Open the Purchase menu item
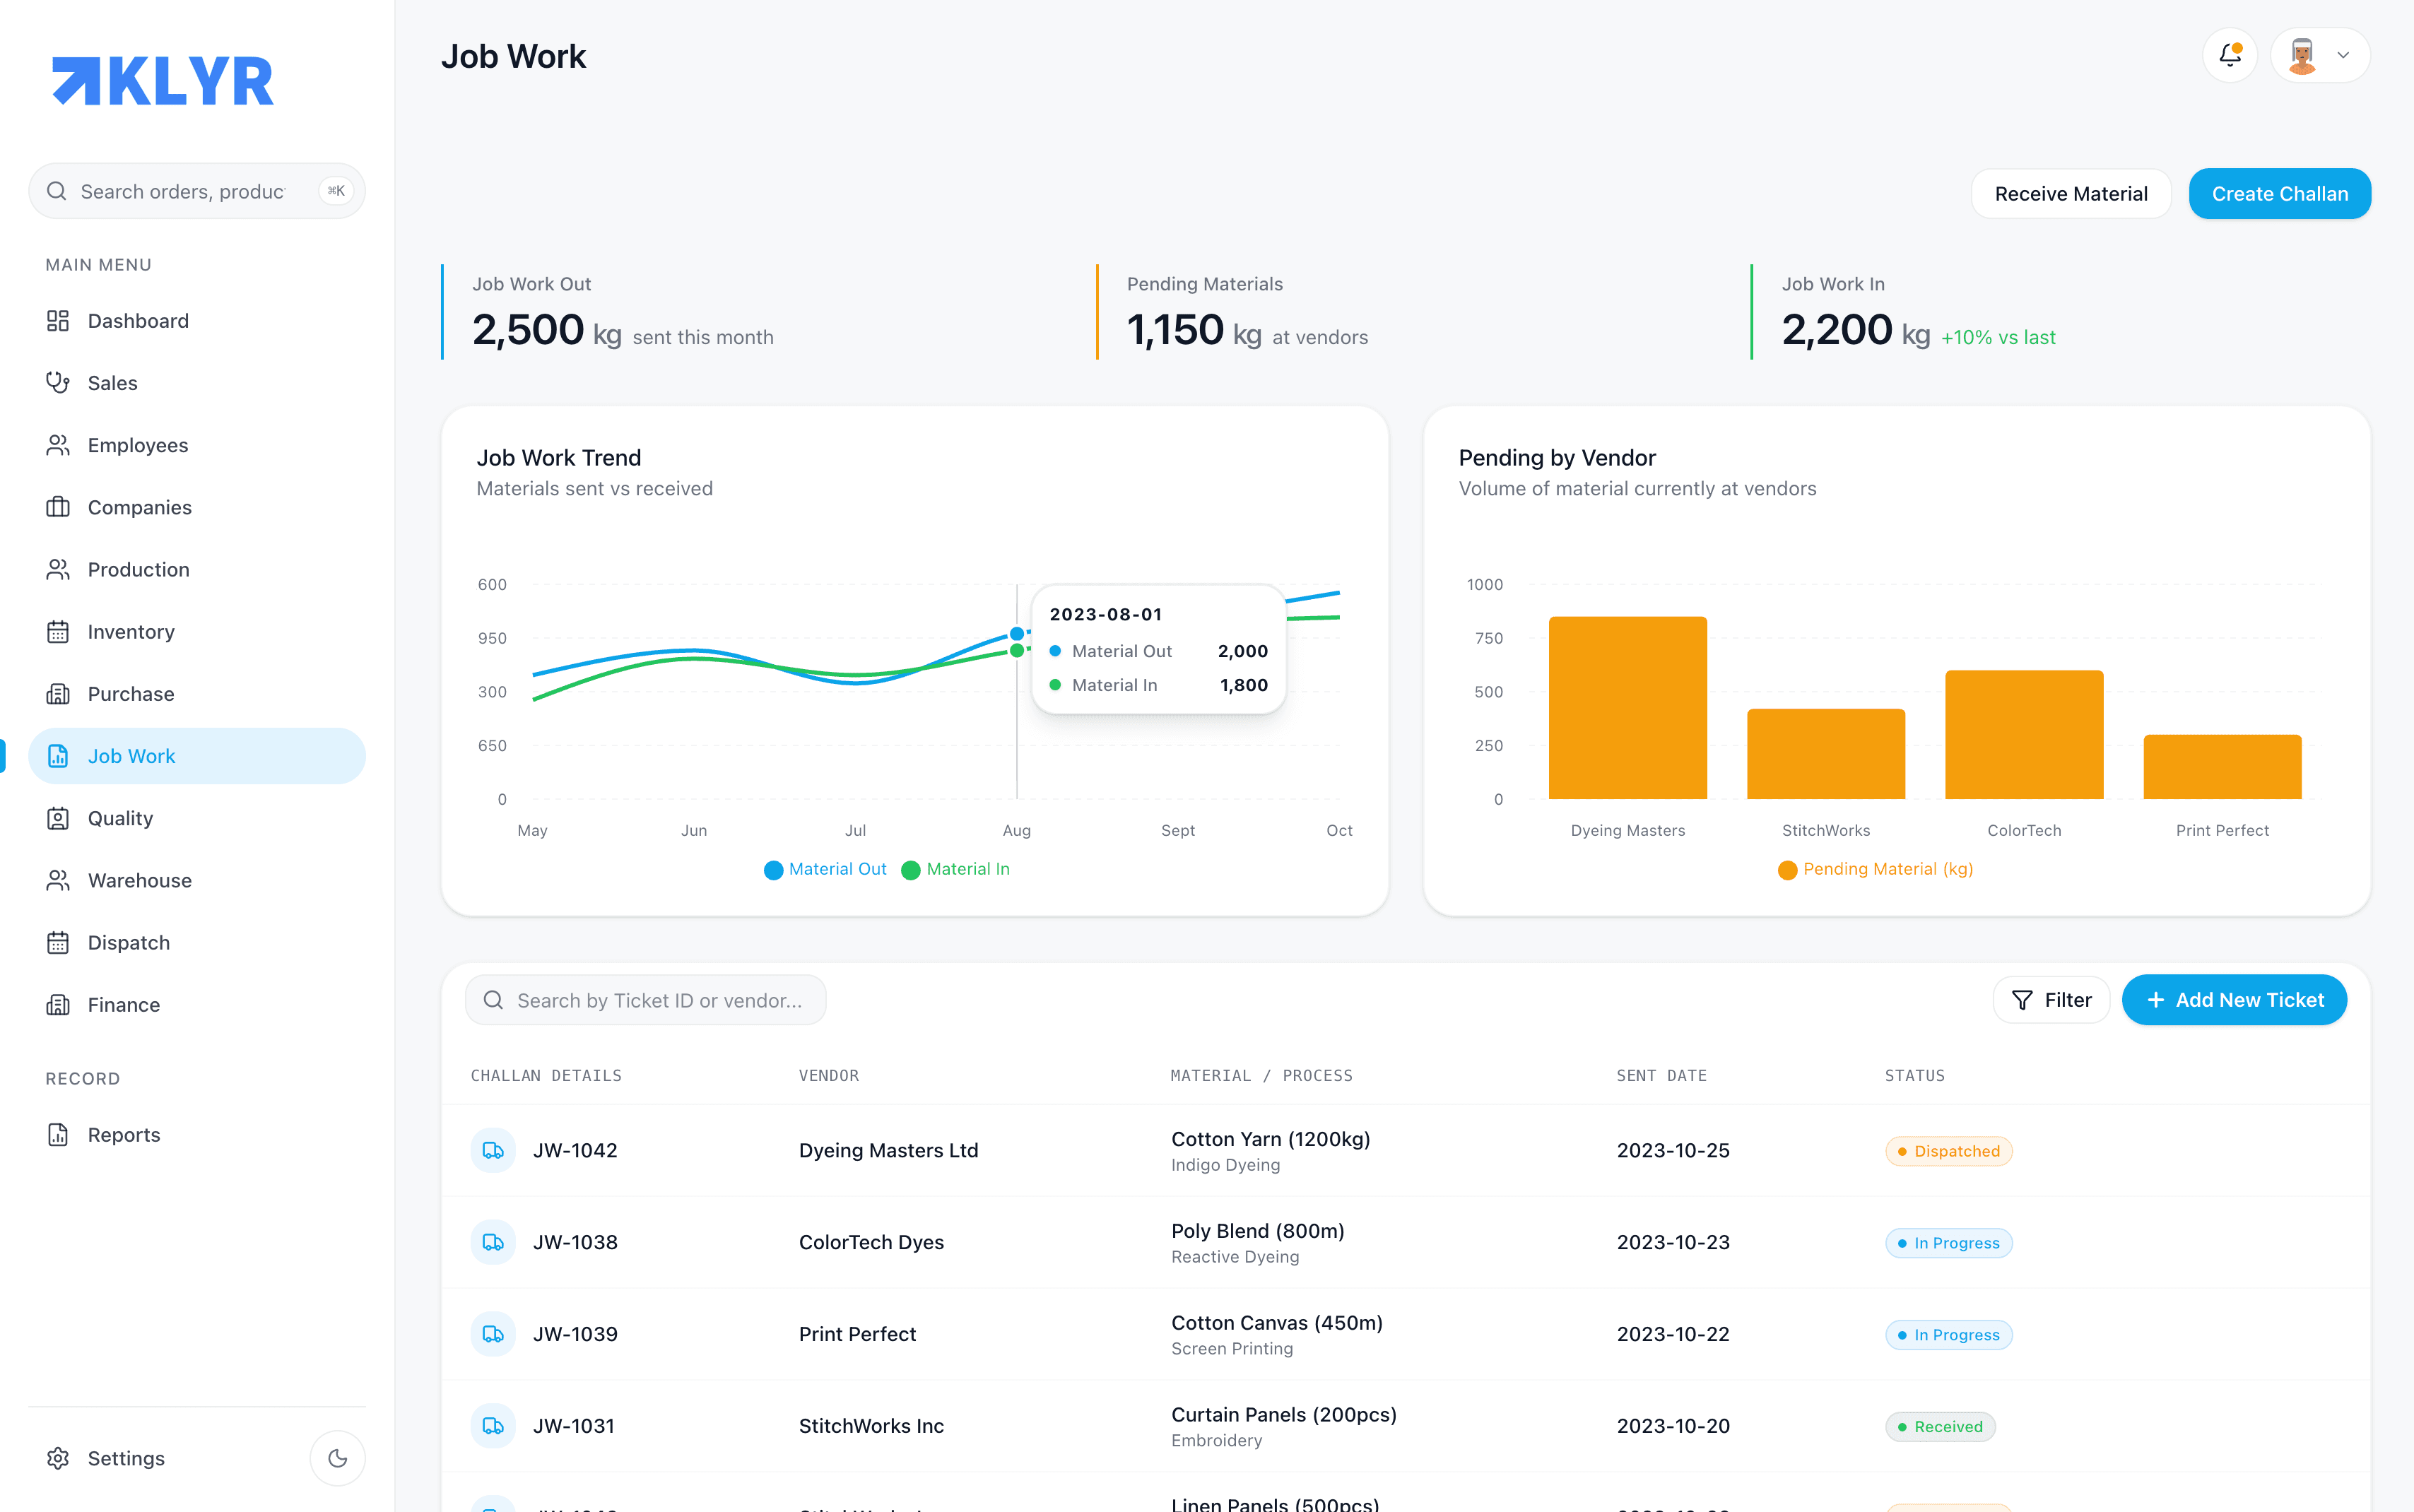The image size is (2414, 1512). [197, 694]
